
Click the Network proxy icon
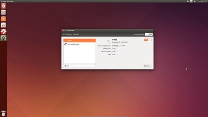tap(65, 44)
